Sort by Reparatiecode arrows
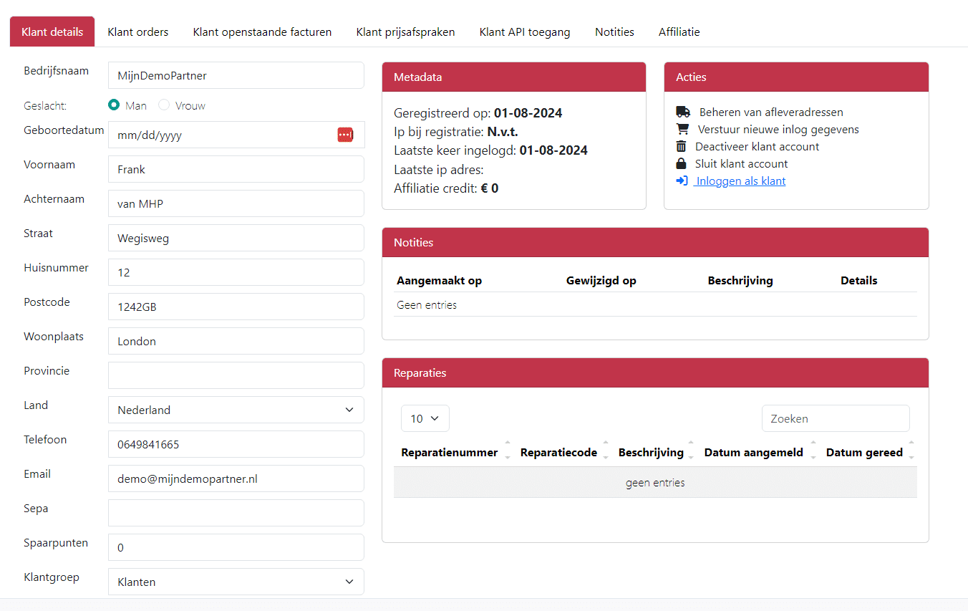Image resolution: width=968 pixels, height=611 pixels. [x=606, y=449]
